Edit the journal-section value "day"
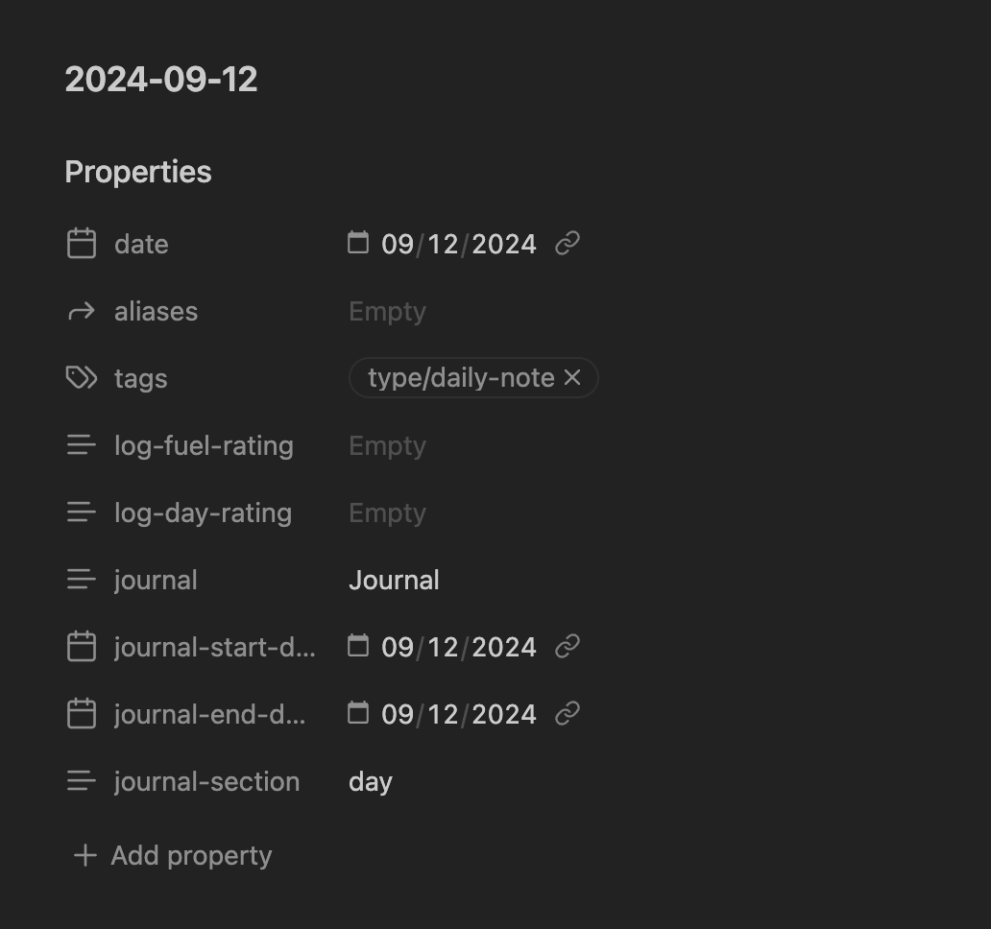This screenshot has height=929, width=991. pos(371,781)
